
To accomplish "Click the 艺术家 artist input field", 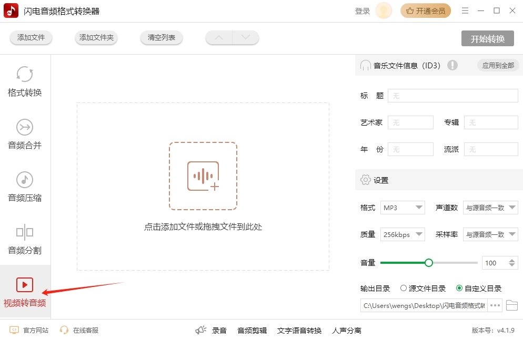I will (410, 122).
